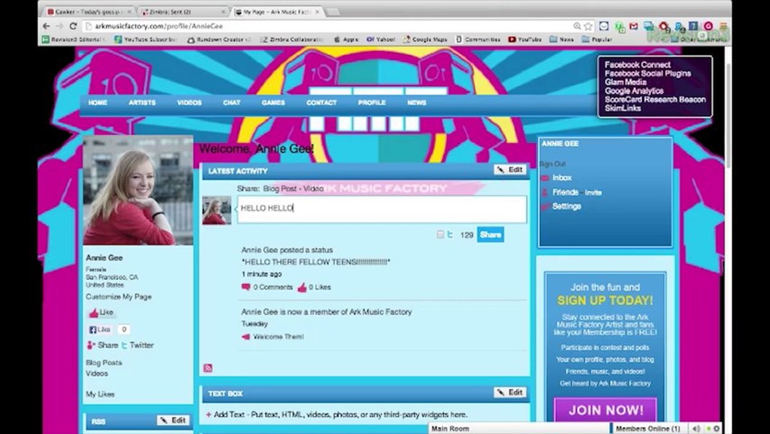Click Google Analytics in the tracker list
This screenshot has height=434, width=770.
point(634,91)
